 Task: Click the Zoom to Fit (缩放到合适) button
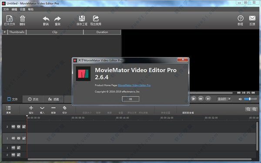coord(188,113)
